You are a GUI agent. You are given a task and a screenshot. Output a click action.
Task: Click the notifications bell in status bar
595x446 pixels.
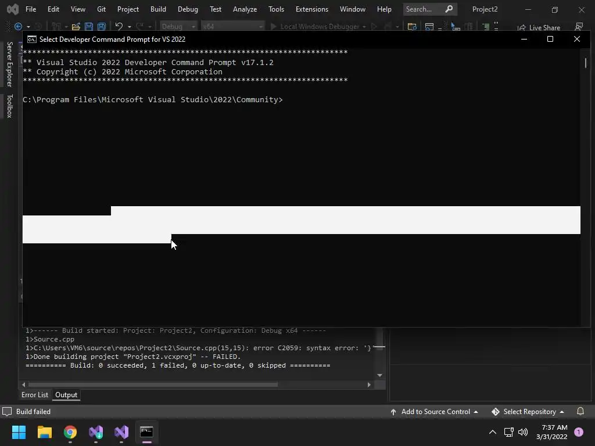click(x=580, y=411)
